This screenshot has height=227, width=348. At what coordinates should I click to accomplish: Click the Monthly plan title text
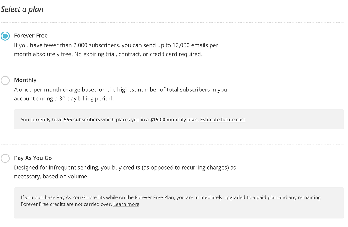[25, 80]
